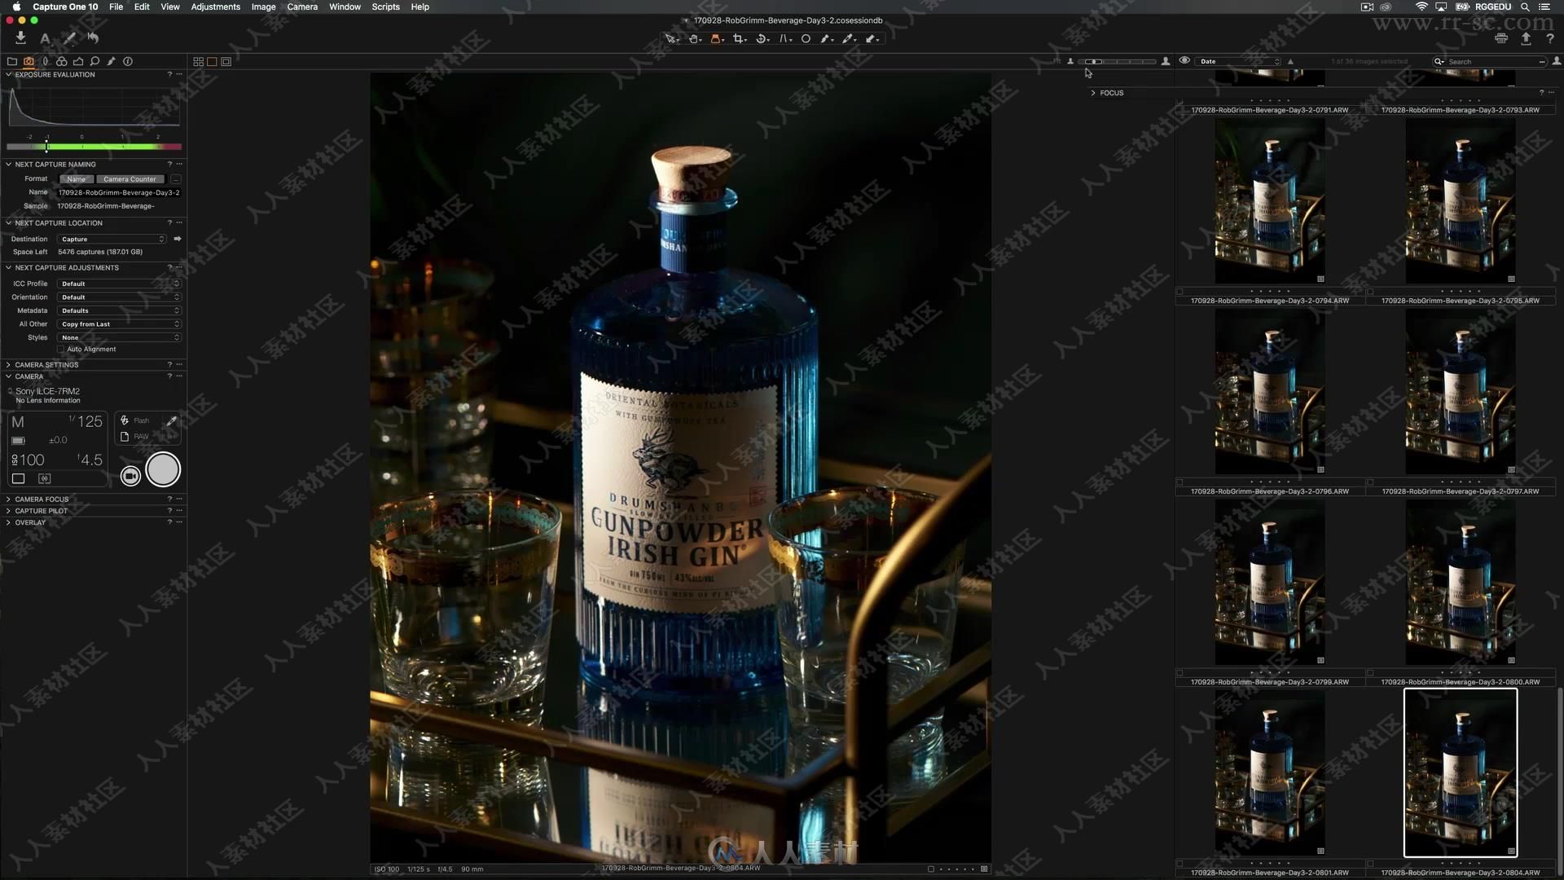
Task: Click the Camera Counter naming token
Action: pyautogui.click(x=130, y=179)
